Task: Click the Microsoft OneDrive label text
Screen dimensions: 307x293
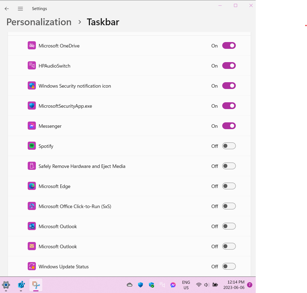Action: pos(59,46)
